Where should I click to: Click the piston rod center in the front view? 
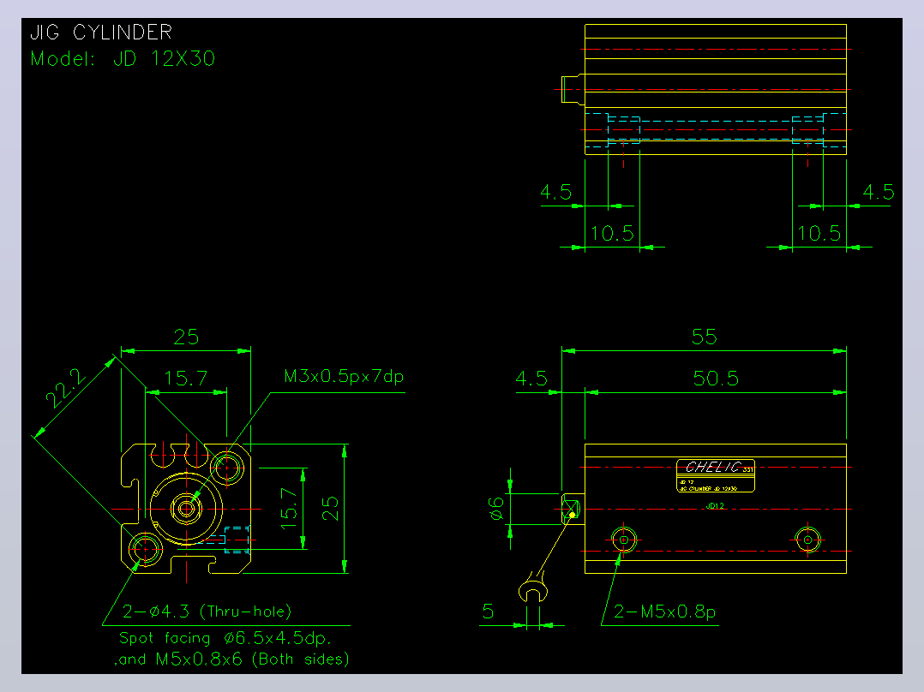pos(187,509)
